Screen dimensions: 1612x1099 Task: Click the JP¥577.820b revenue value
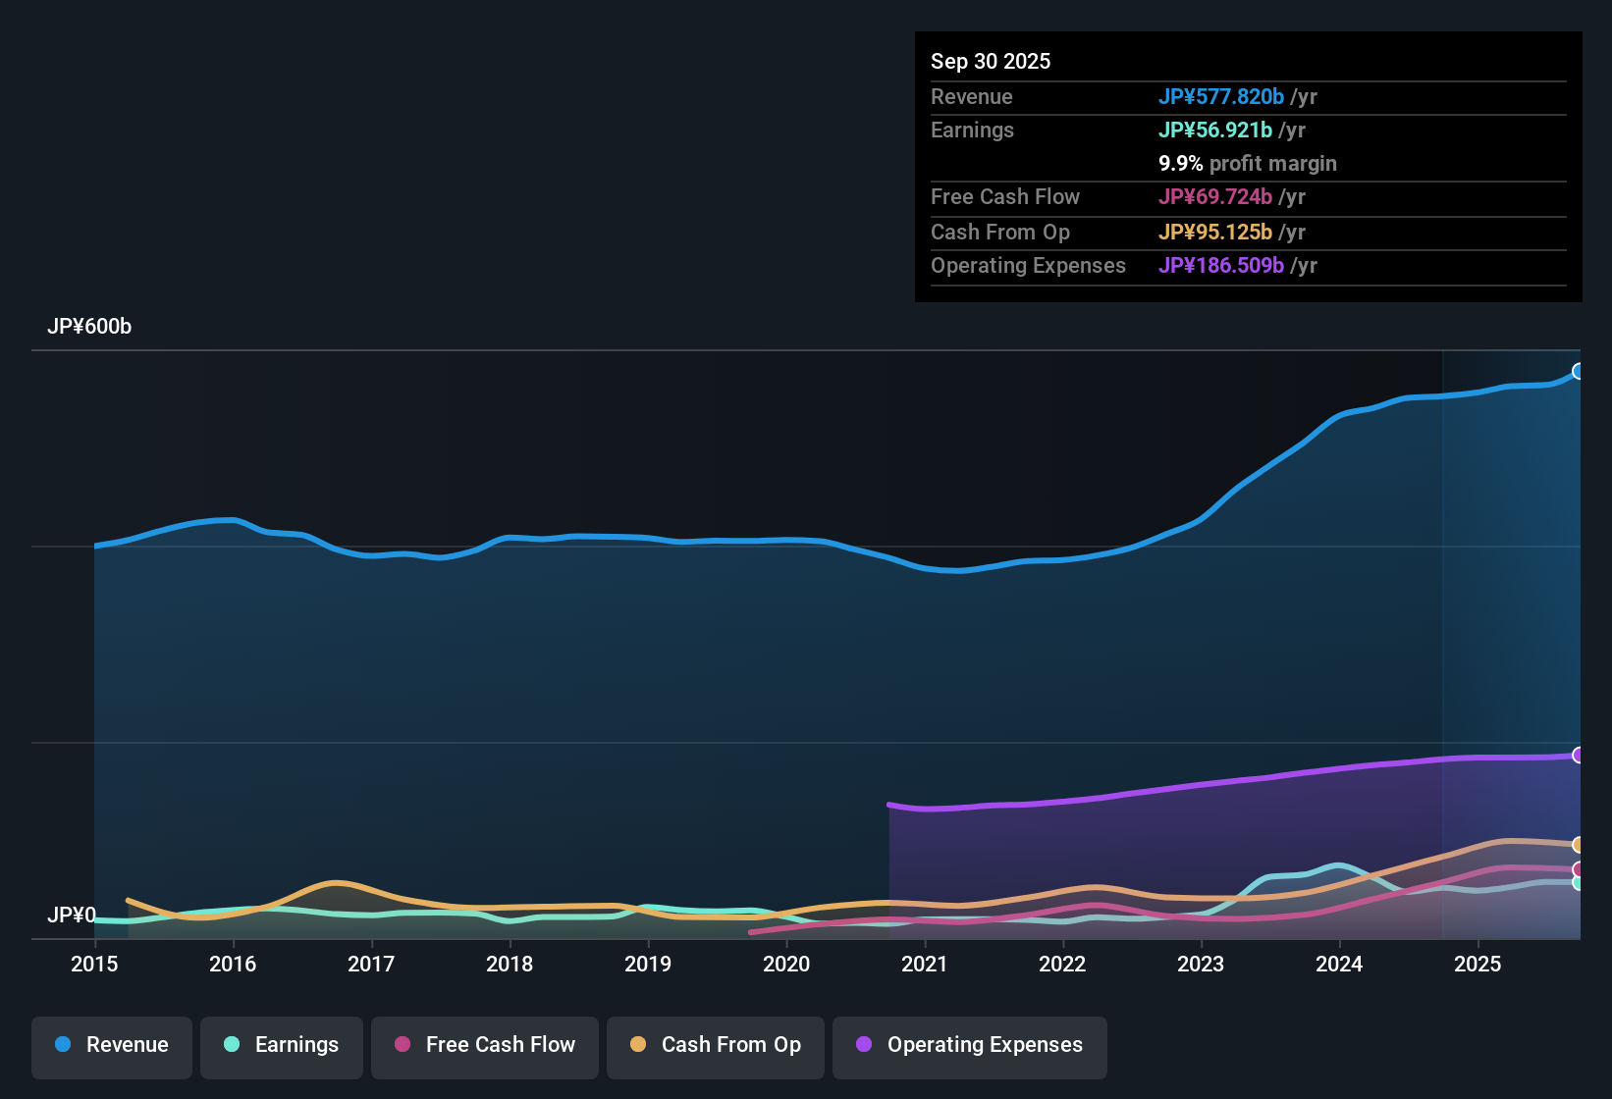[1222, 97]
